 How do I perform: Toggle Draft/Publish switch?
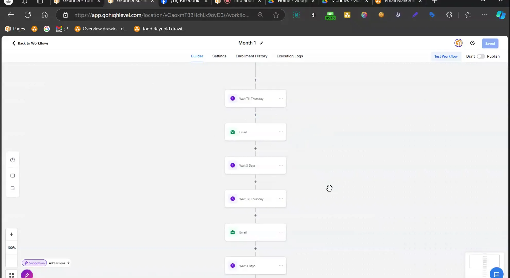(481, 56)
